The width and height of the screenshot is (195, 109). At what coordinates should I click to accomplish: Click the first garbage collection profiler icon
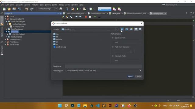114,9
